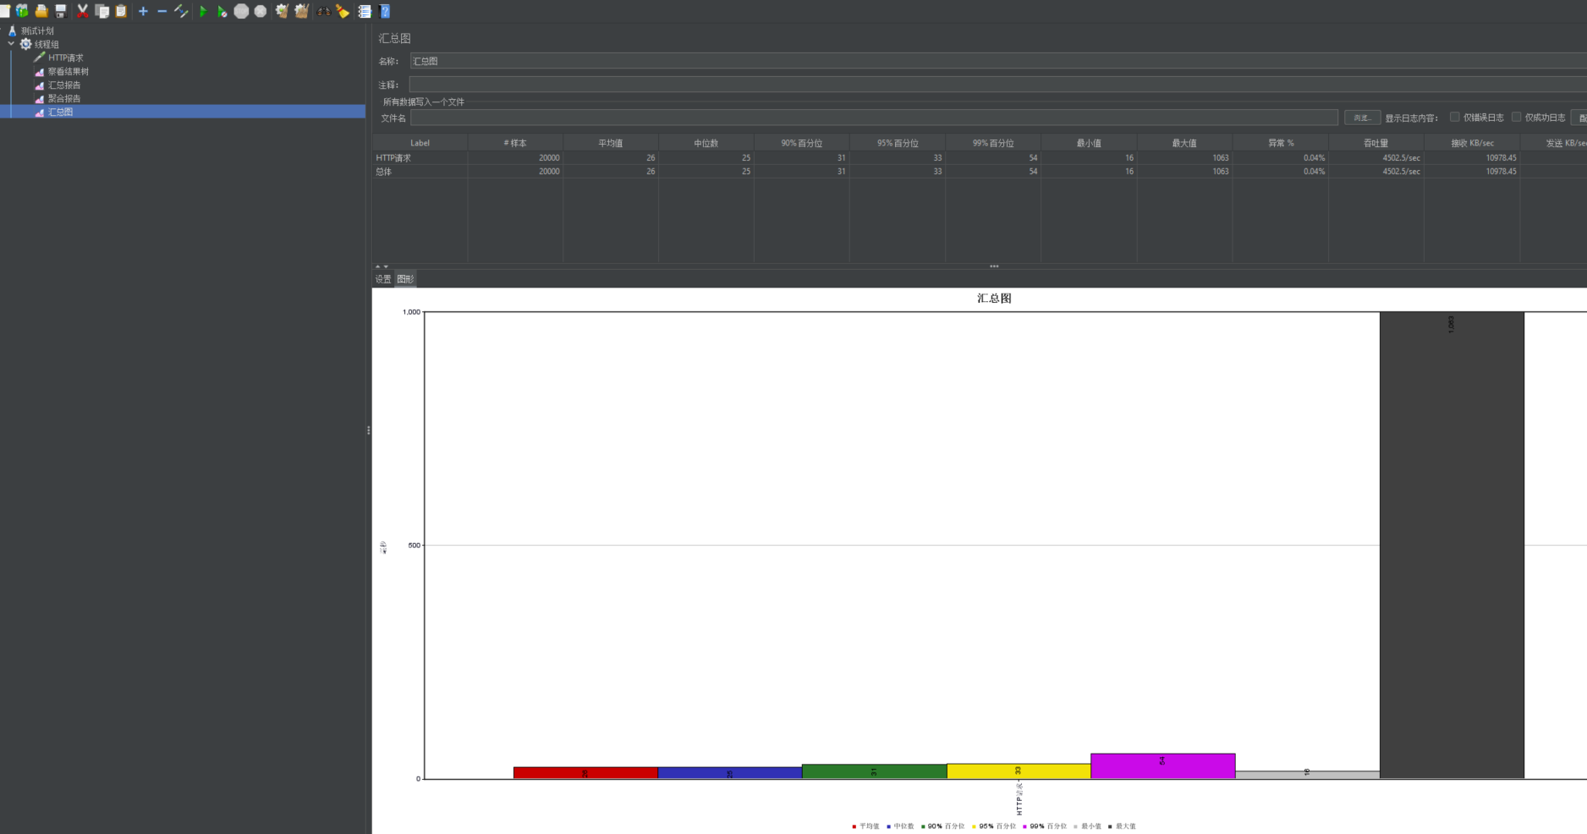Focus the 注释 comments input field
The image size is (1587, 834).
coord(998,85)
